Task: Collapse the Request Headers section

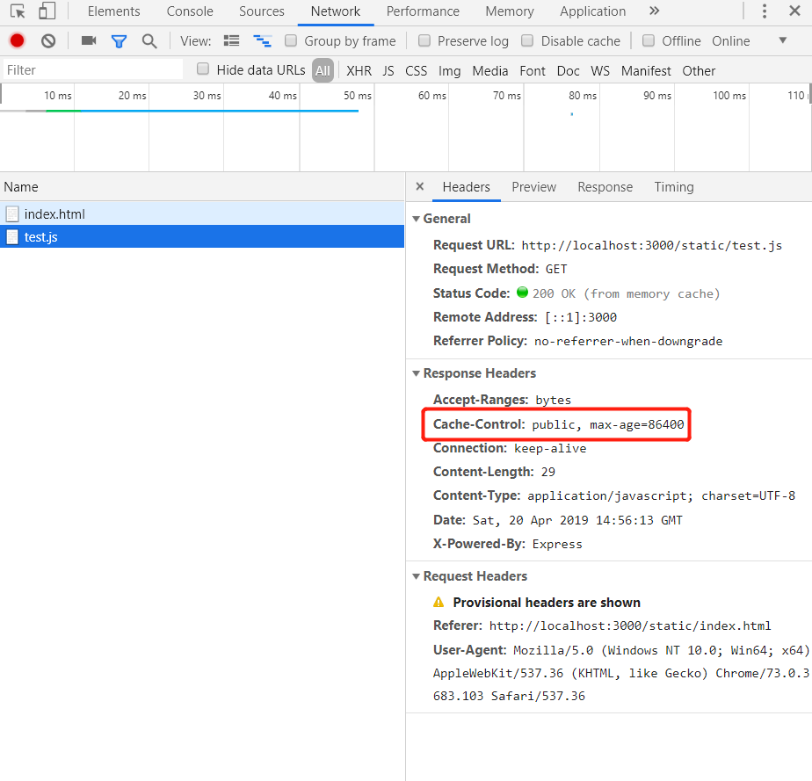Action: pyautogui.click(x=416, y=576)
